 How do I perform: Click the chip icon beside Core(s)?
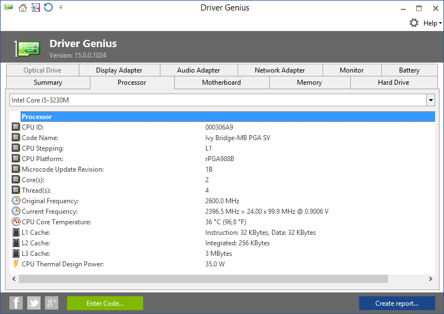coord(16,179)
